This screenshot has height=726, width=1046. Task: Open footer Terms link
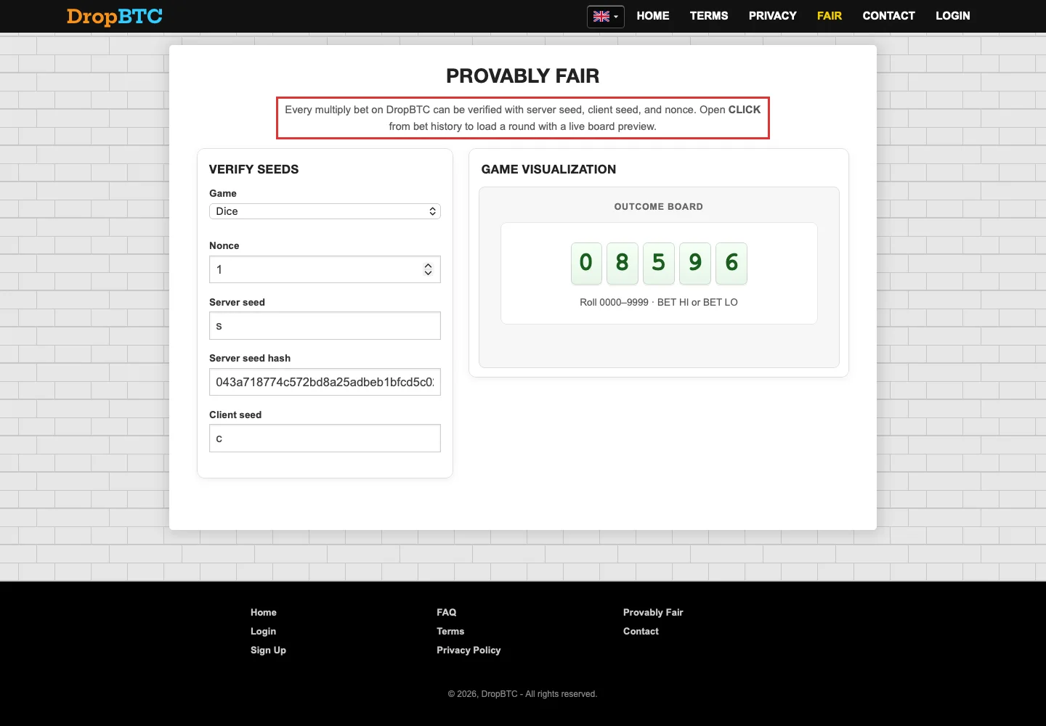click(x=450, y=632)
